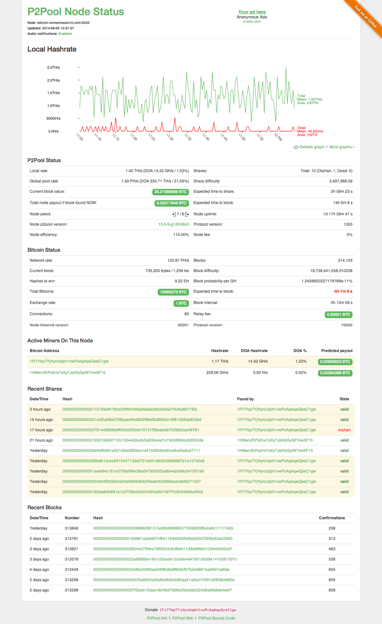Screen dimensions: 382x624
Task: Open node p2pool version 13.5-9-g12048a3 link
Action: coord(174,224)
